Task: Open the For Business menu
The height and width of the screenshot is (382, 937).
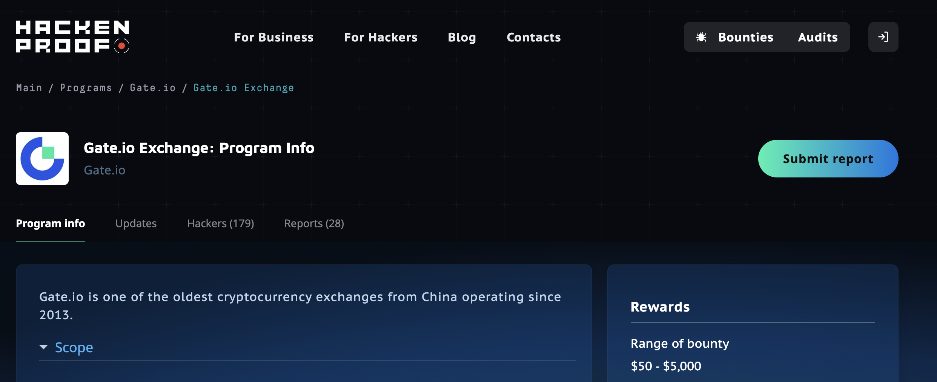Action: [273, 37]
